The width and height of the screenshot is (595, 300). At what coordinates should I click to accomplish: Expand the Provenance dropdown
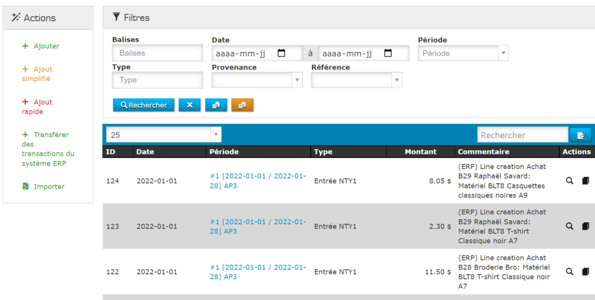click(257, 80)
